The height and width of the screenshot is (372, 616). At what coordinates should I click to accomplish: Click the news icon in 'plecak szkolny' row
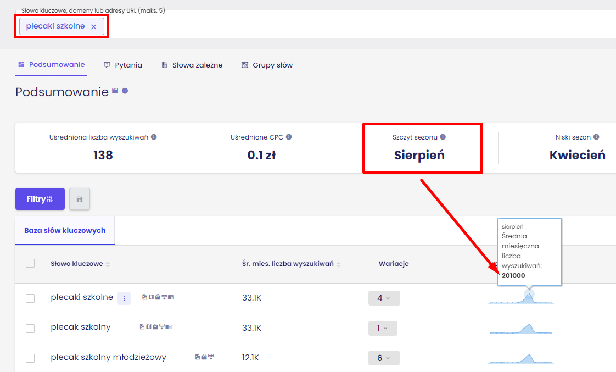tap(169, 327)
